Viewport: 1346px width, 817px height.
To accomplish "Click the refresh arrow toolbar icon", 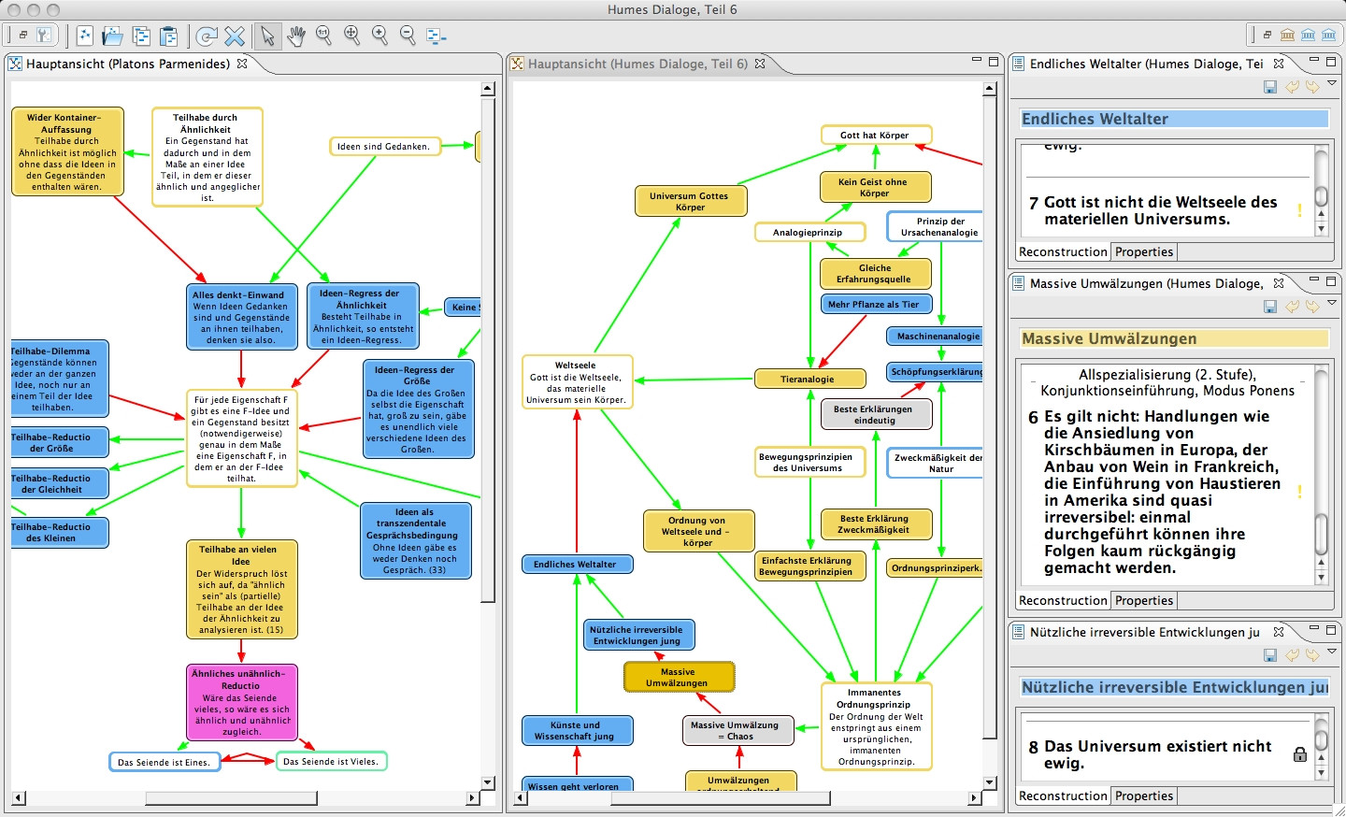I will click(207, 36).
